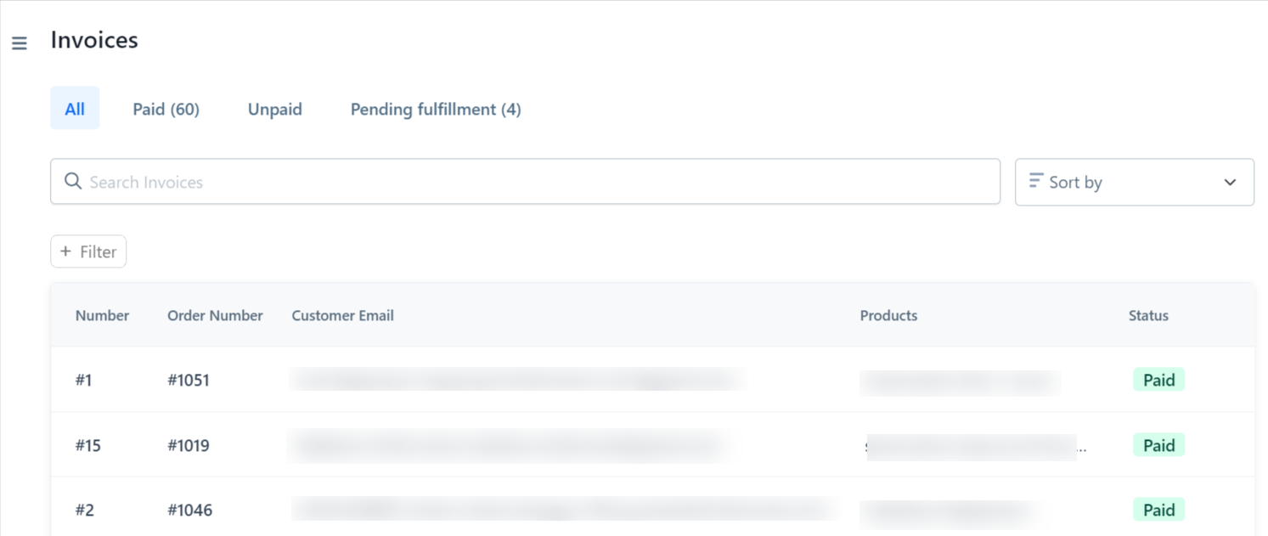Click the Paid badge on invoice #1

[1158, 380]
